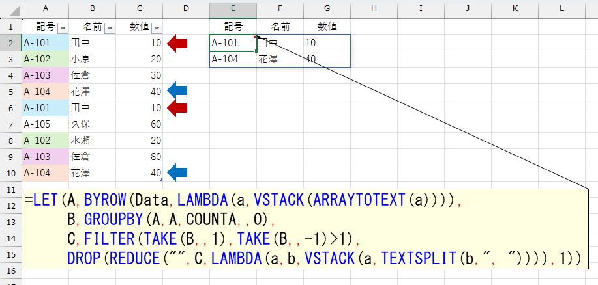The width and height of the screenshot is (598, 285).
Task: Click cell C3 with value 20
Action: point(139,59)
